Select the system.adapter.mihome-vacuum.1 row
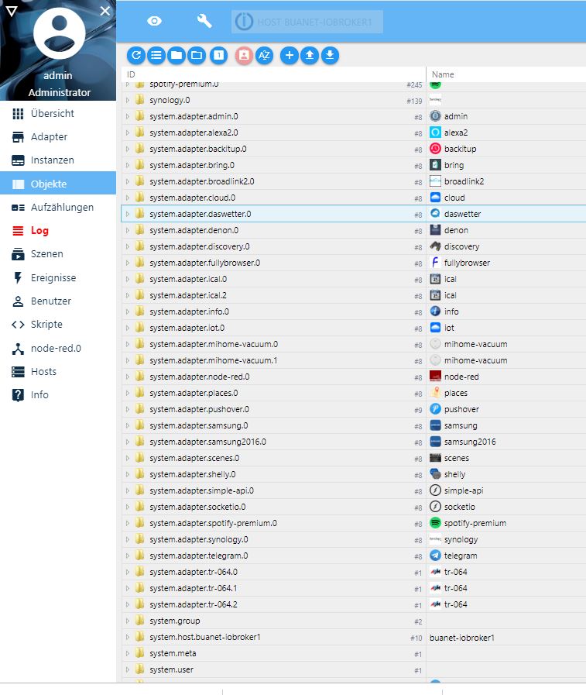 (354, 360)
